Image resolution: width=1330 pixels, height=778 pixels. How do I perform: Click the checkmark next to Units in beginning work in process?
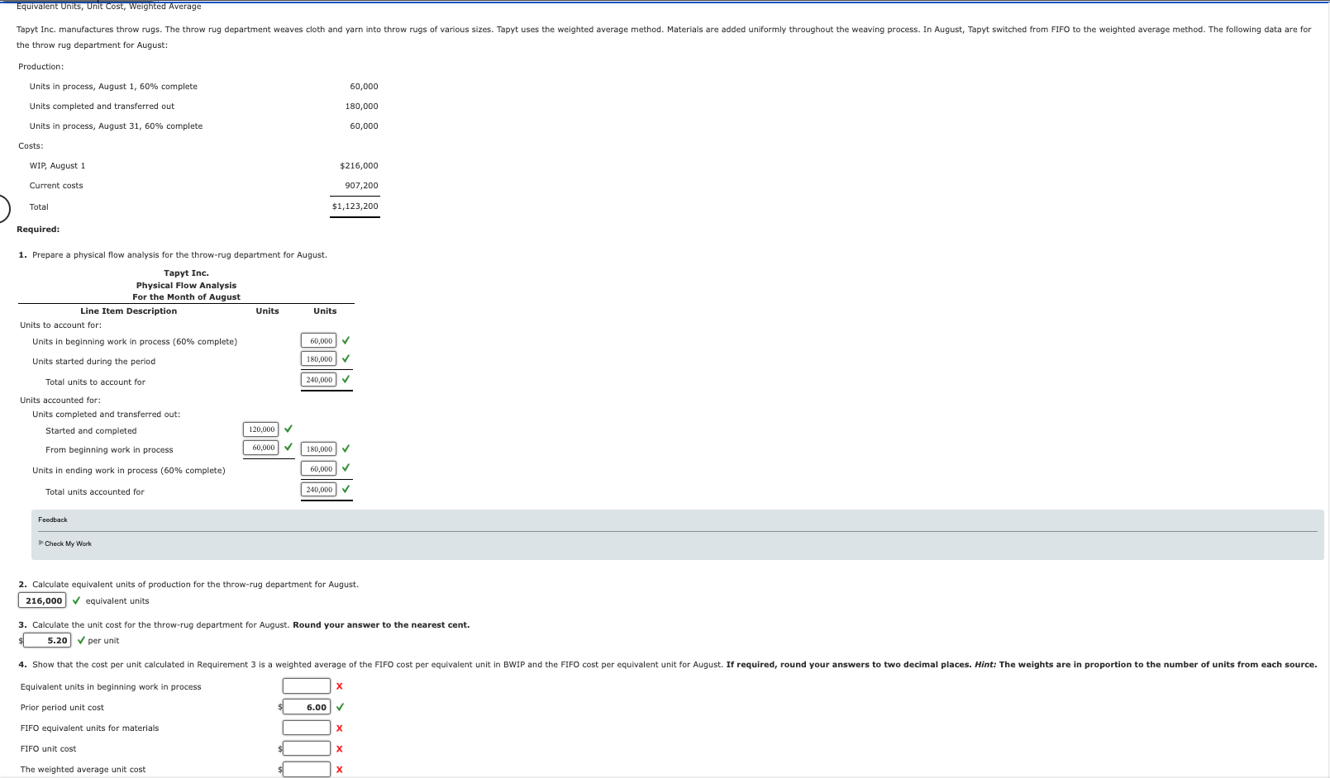[348, 340]
